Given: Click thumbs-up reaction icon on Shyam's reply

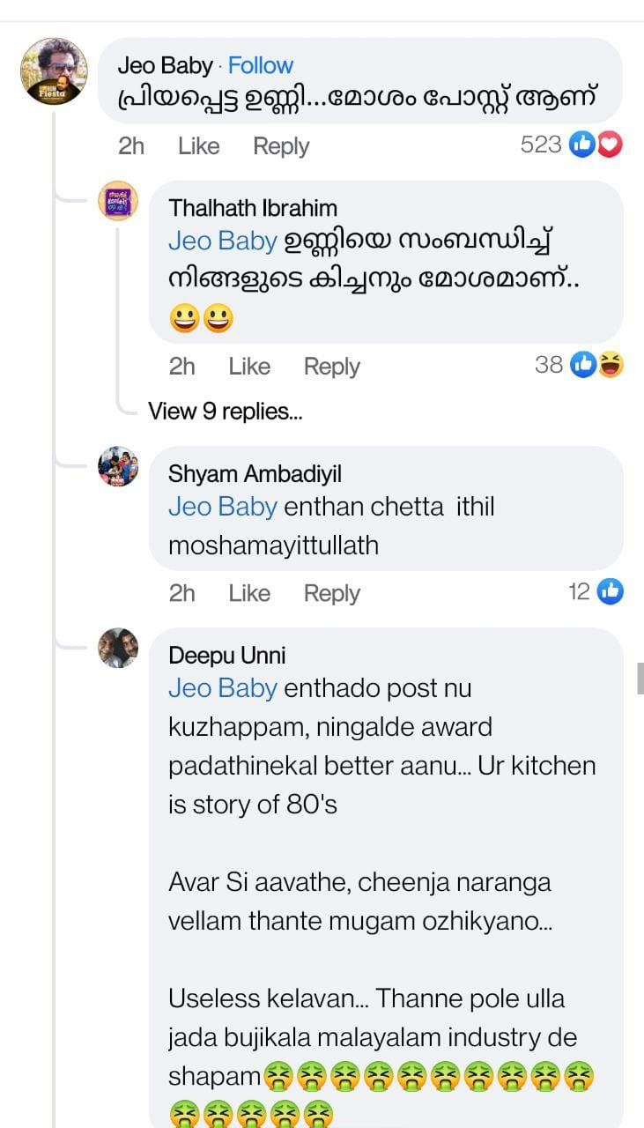Looking at the screenshot, I should coord(610,591).
